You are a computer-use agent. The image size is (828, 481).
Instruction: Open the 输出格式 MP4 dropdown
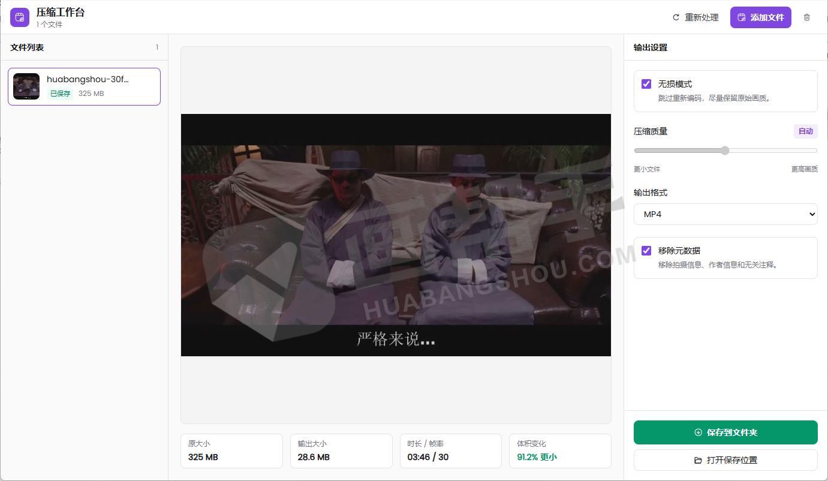click(x=725, y=214)
